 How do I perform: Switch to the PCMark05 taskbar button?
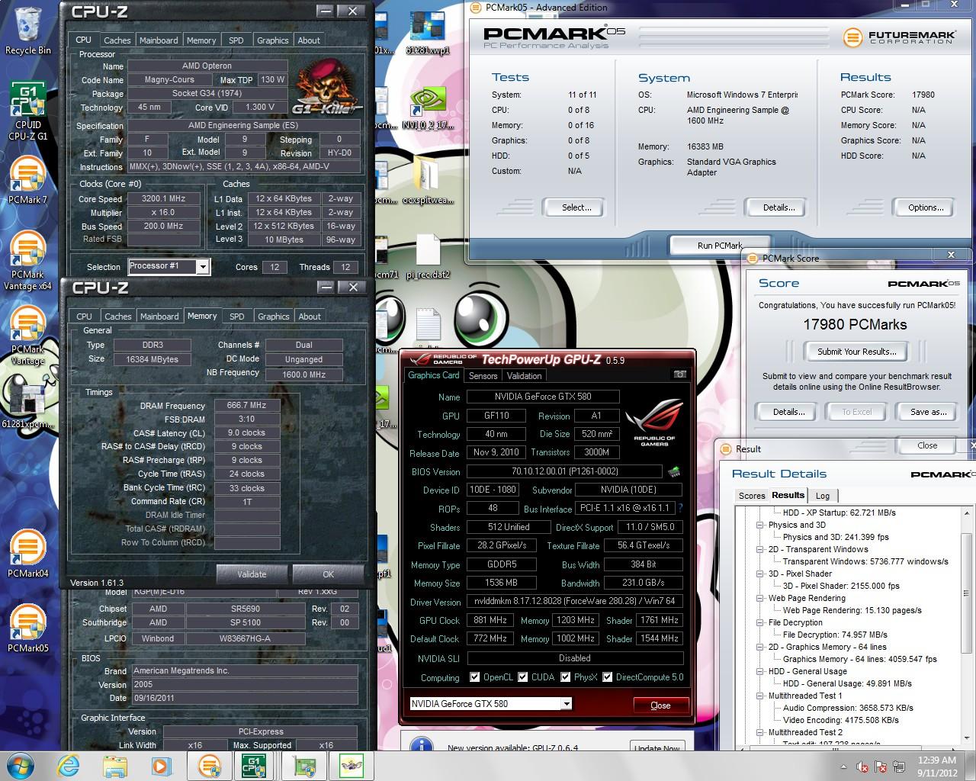pyautogui.click(x=210, y=766)
